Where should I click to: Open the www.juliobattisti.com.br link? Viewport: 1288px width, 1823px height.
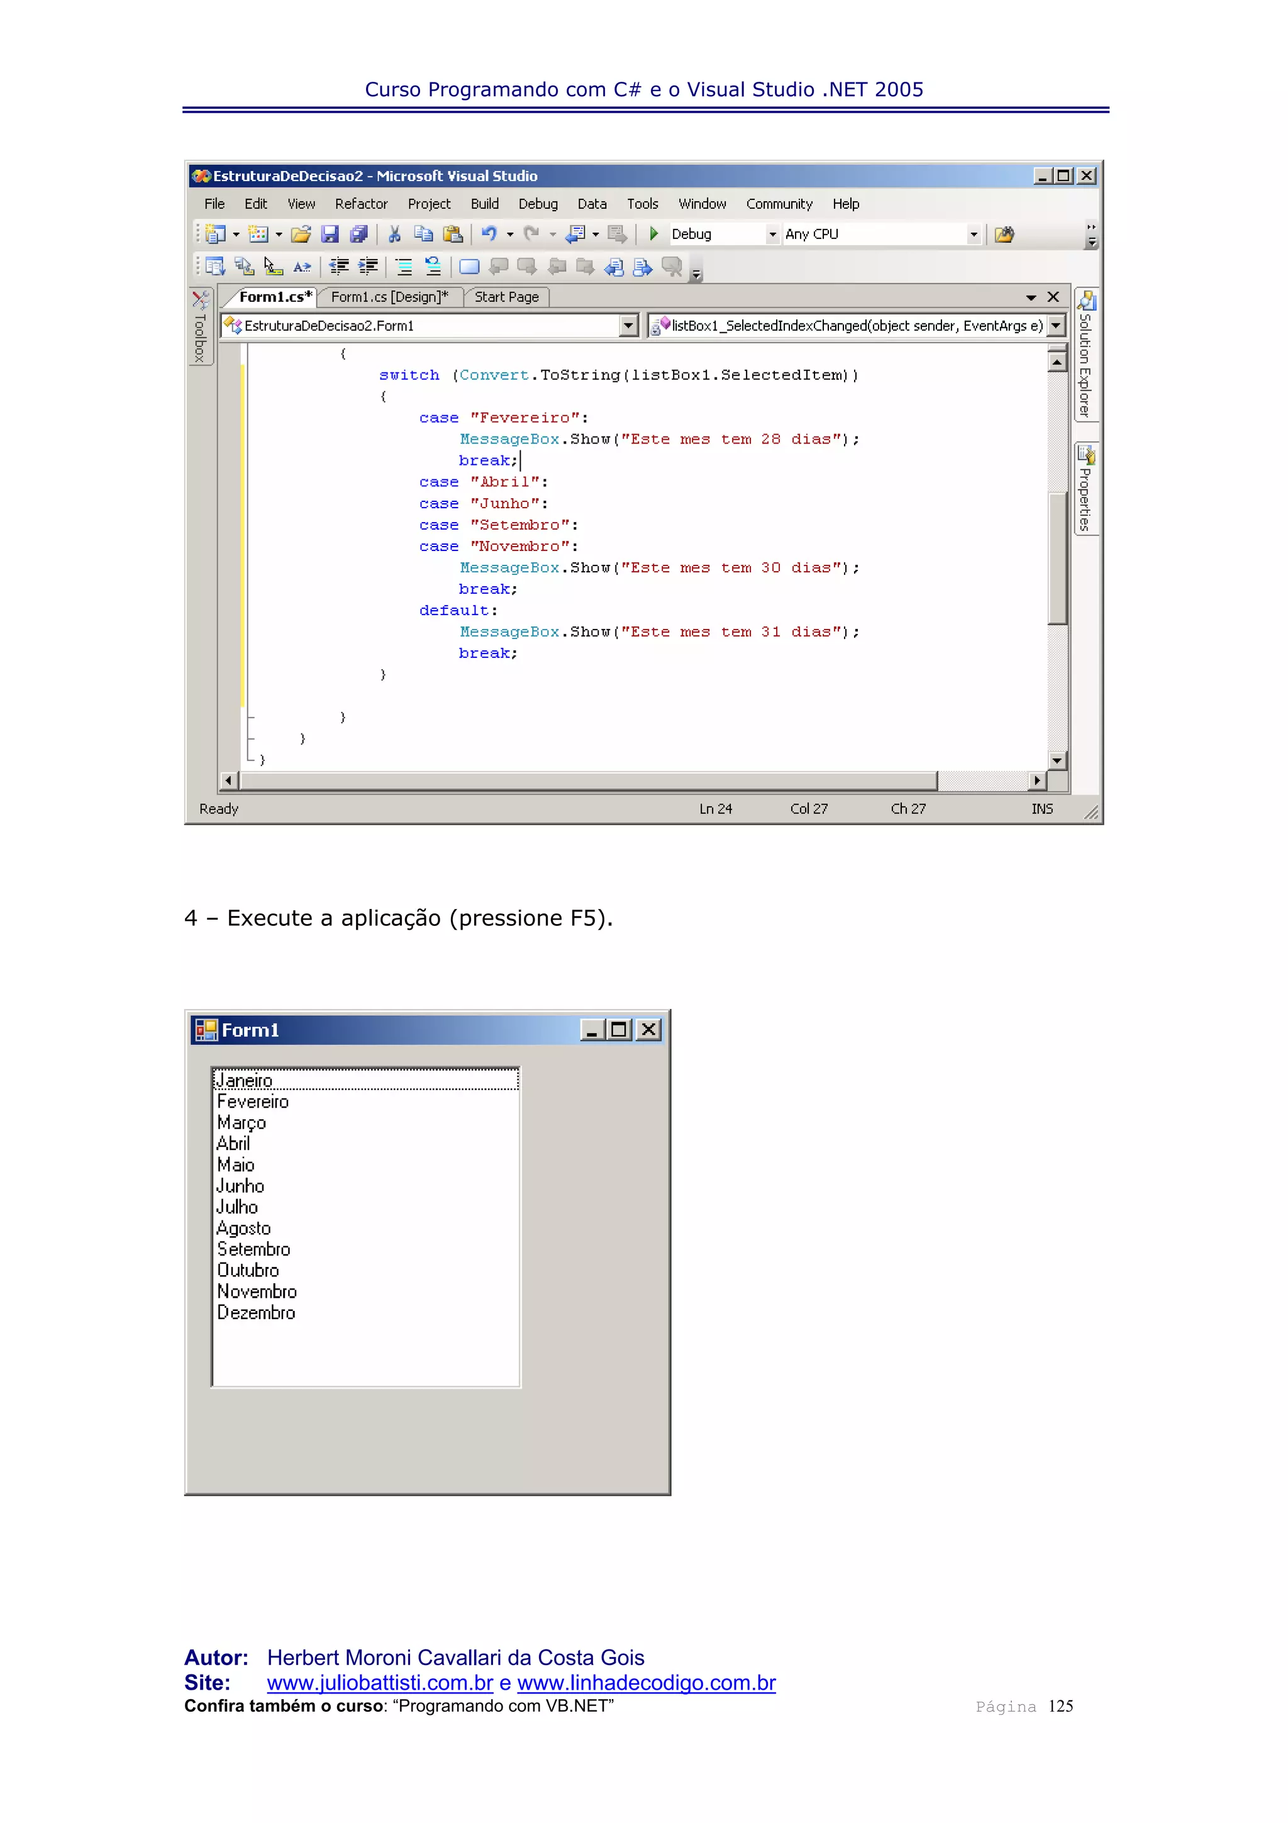tap(380, 1683)
